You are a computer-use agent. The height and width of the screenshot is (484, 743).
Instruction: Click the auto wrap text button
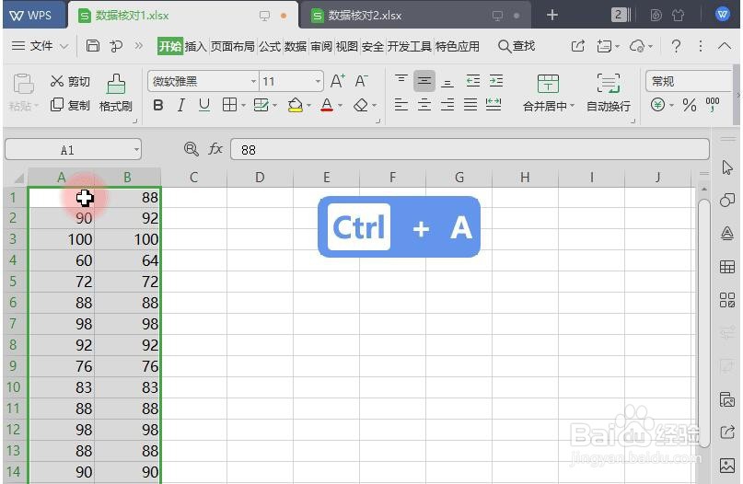pos(609,93)
